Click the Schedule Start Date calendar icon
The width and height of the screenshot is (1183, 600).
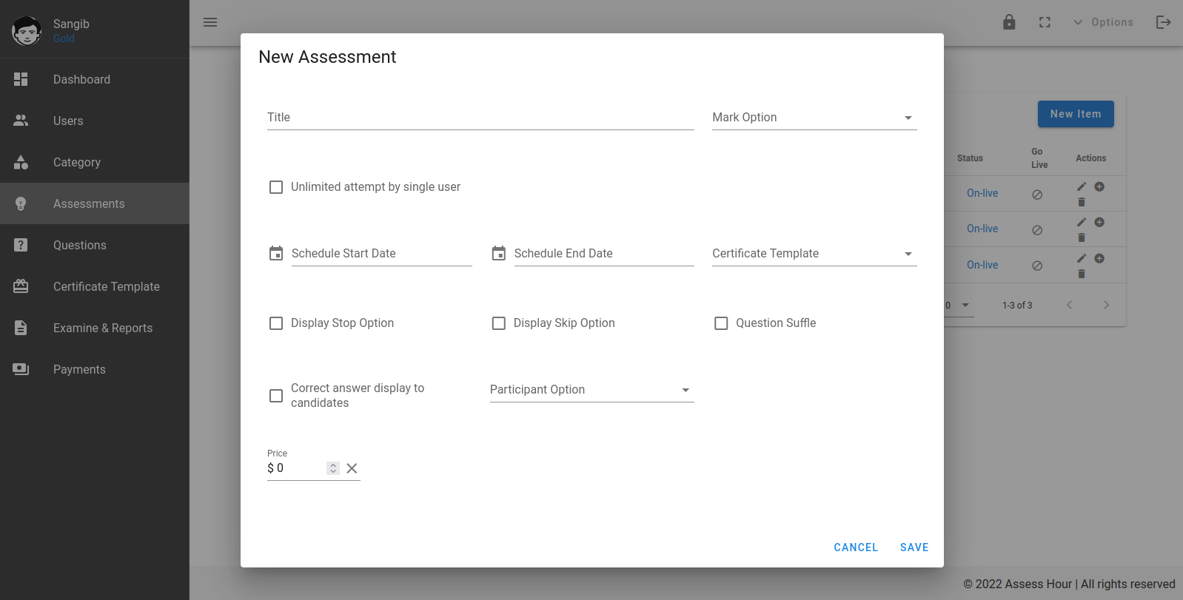276,254
